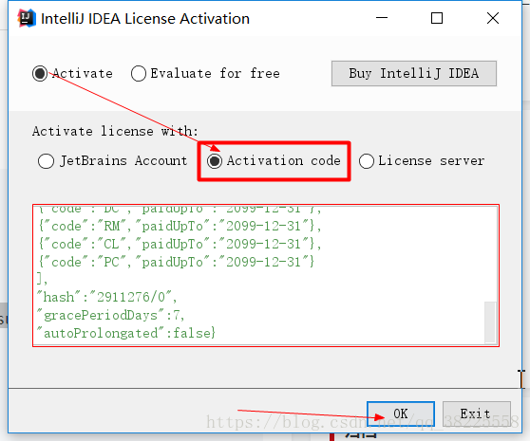Click the Buy IntelliJ IDEA button

pyautogui.click(x=414, y=73)
